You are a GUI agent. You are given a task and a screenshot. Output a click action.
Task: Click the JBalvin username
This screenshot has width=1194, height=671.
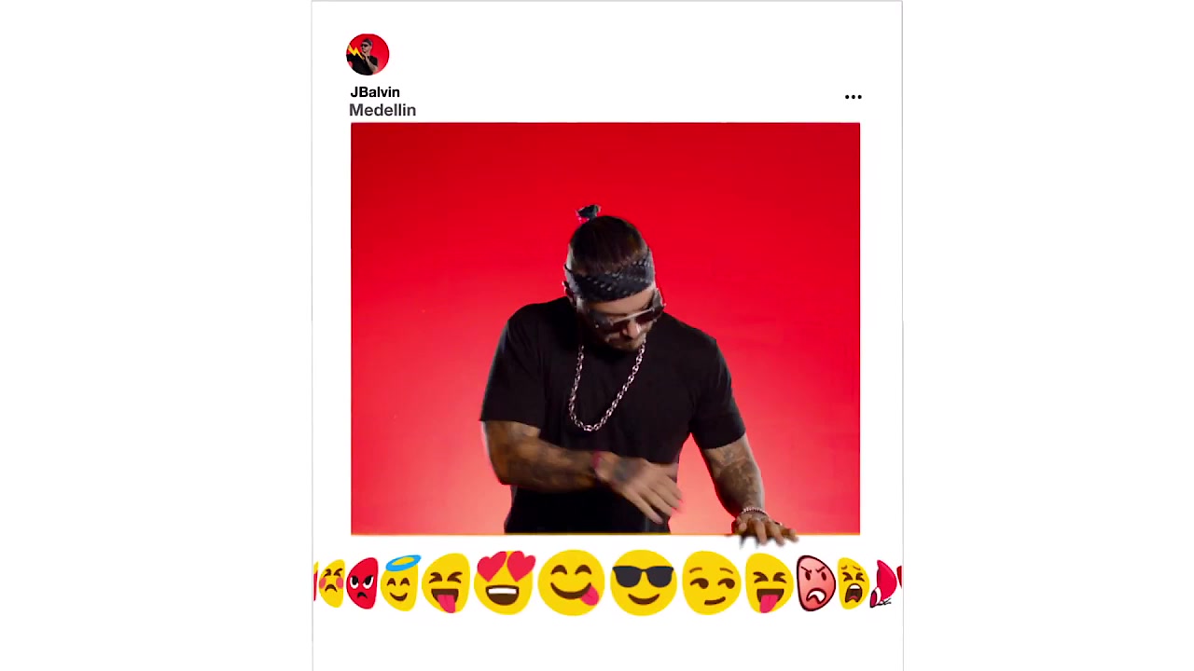click(375, 92)
